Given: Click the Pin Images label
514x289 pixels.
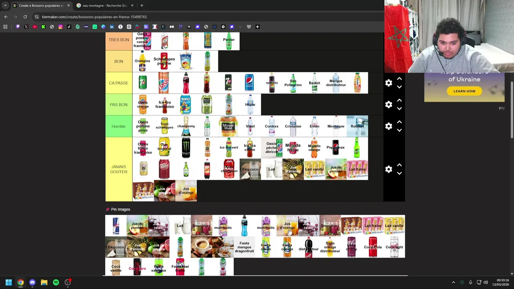Looking at the screenshot, I should [x=120, y=210].
